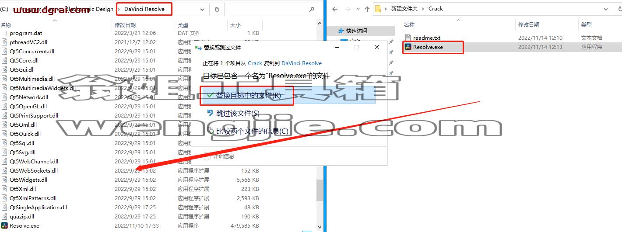622x232 pixels.
Task: Click the Qt5Network.dll file icon
Action: click(x=4, y=97)
